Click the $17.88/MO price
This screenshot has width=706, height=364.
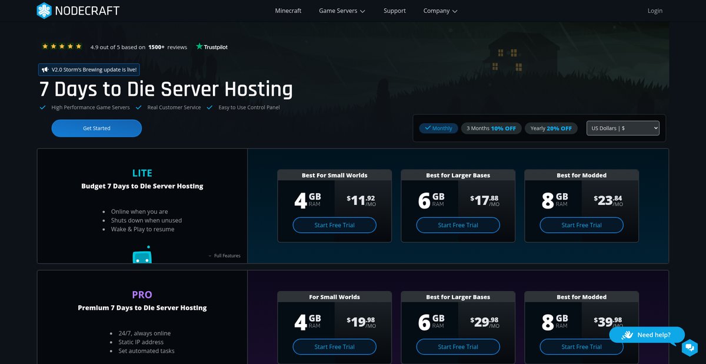[x=485, y=200]
